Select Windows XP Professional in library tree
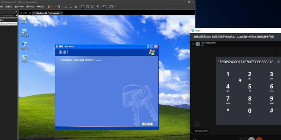The image size is (281, 140). 9,24
